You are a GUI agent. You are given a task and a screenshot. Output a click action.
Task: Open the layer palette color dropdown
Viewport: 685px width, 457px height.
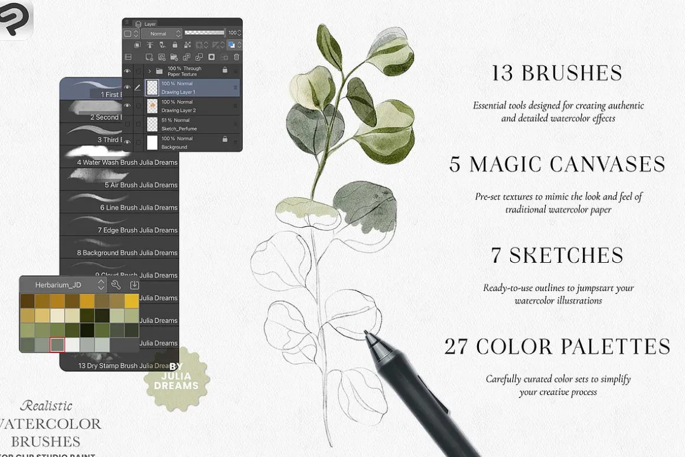coord(131,33)
